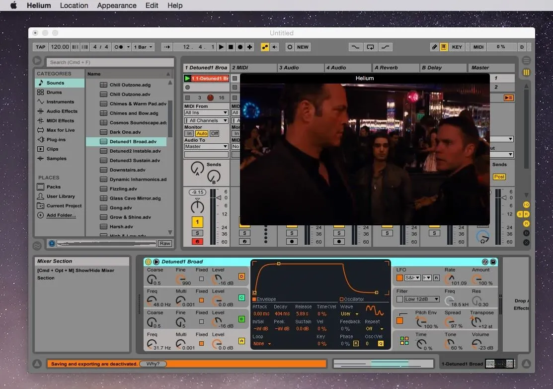Select the Samples category
Viewport: 553px width, 389px height.
pos(60,159)
